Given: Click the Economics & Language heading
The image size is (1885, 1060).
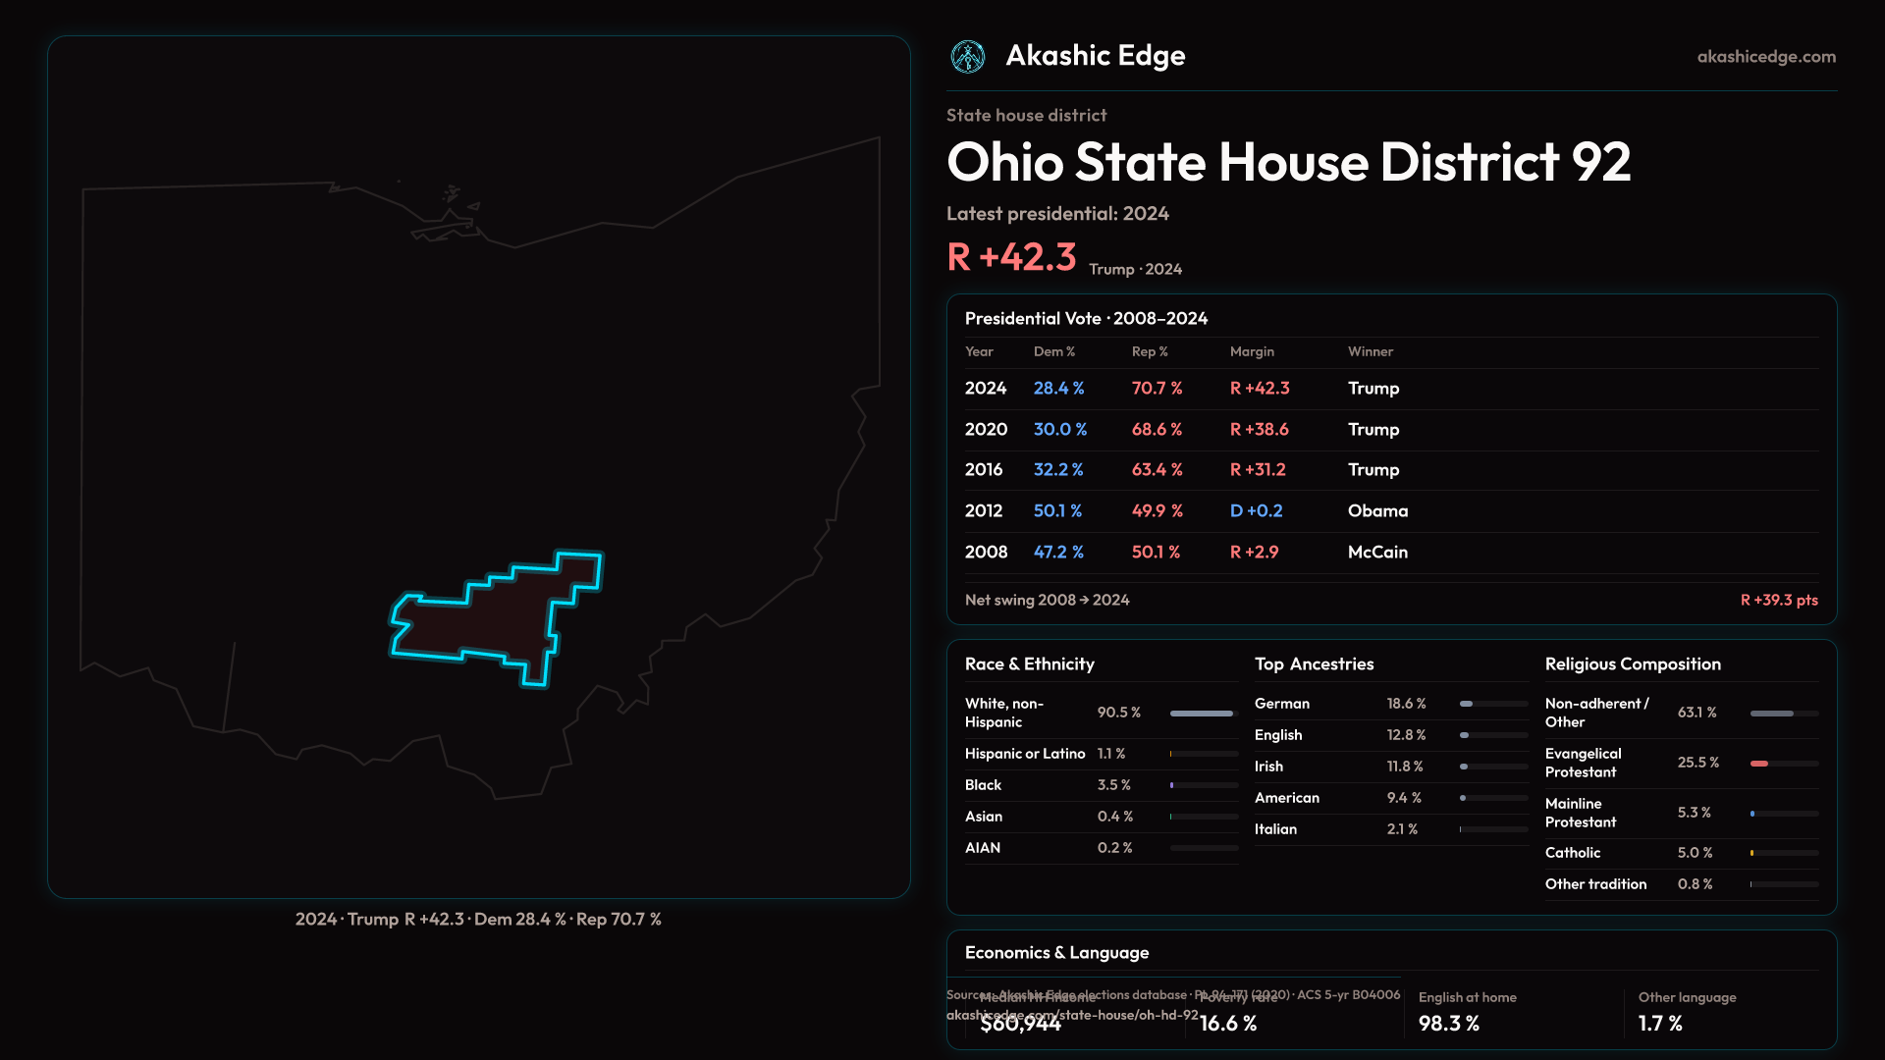Looking at the screenshot, I should tap(1056, 953).
